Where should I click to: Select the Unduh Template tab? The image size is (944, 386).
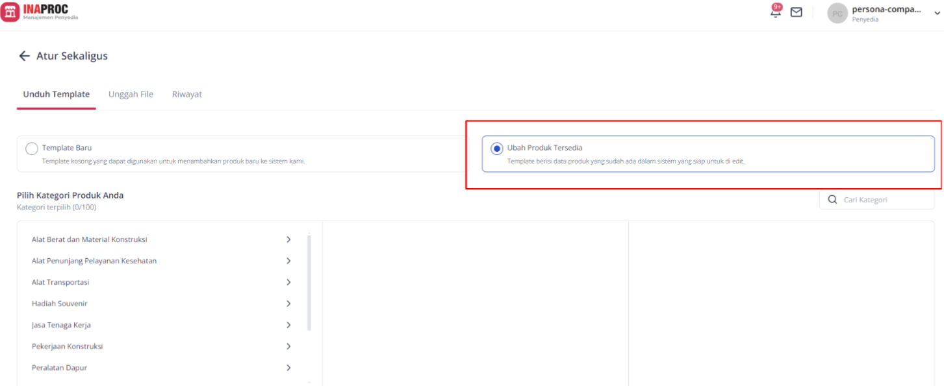[57, 94]
